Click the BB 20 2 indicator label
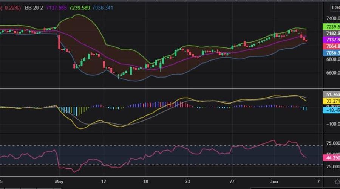The image size is (340, 189). pyautogui.click(x=34, y=8)
